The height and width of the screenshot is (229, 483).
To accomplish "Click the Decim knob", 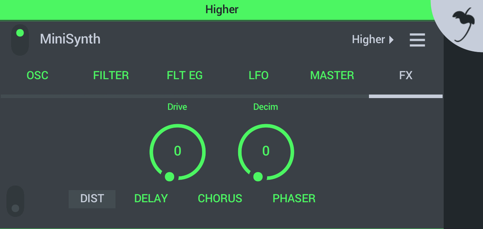I will pos(266,151).
